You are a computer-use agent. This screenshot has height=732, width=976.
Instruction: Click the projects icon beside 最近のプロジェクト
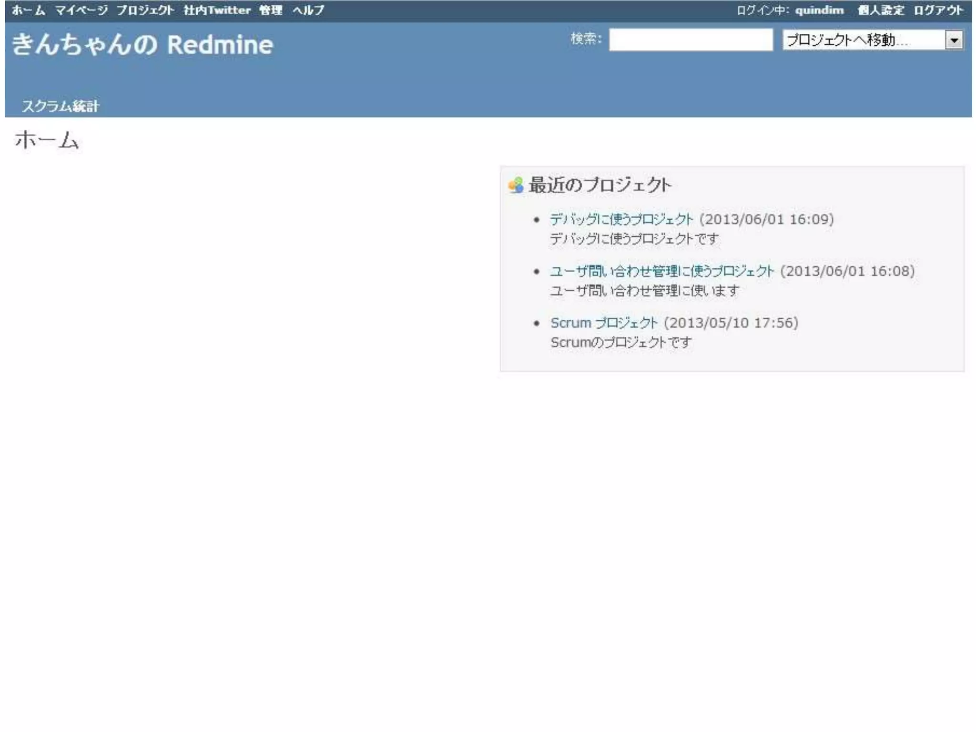pyautogui.click(x=516, y=185)
